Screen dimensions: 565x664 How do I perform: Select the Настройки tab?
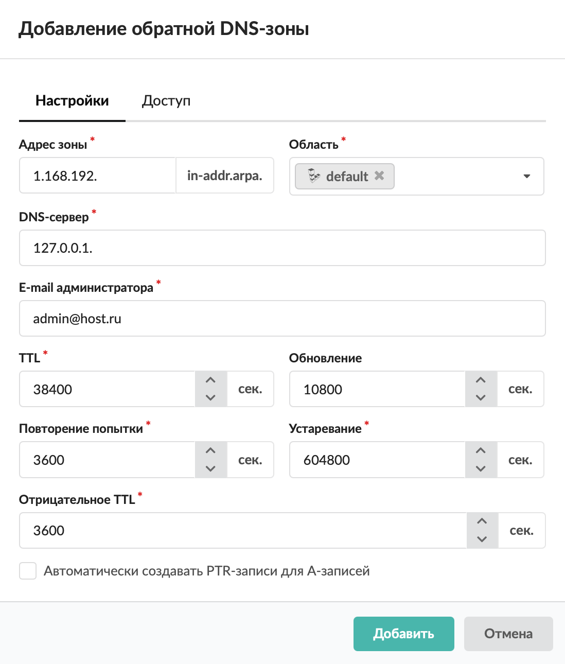click(72, 100)
